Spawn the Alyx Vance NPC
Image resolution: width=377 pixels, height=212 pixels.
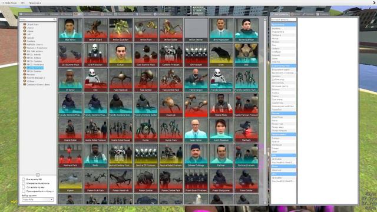pos(70,30)
